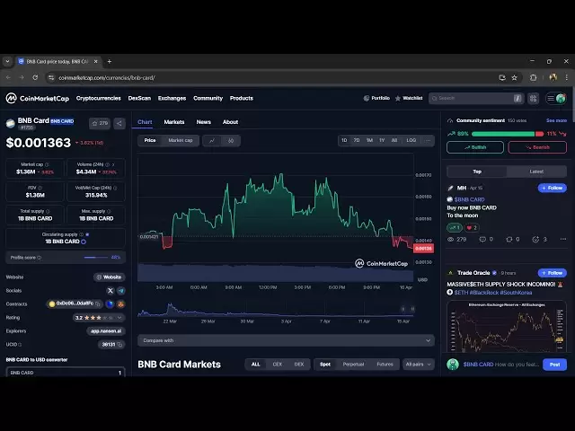Viewport: 575px width, 431px height.
Task: Vote Bearish on community sentiment
Action: point(537,147)
